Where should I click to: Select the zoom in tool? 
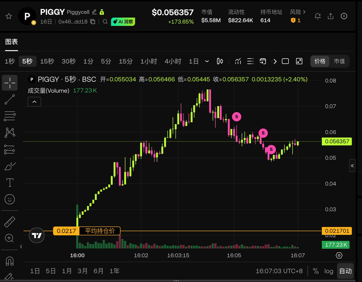pos(10,238)
